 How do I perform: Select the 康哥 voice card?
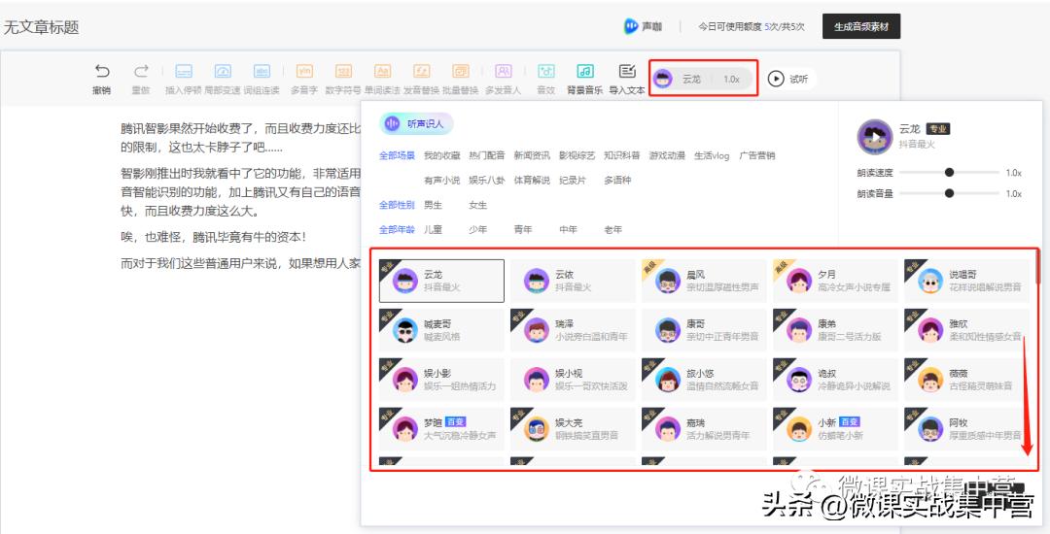point(704,330)
